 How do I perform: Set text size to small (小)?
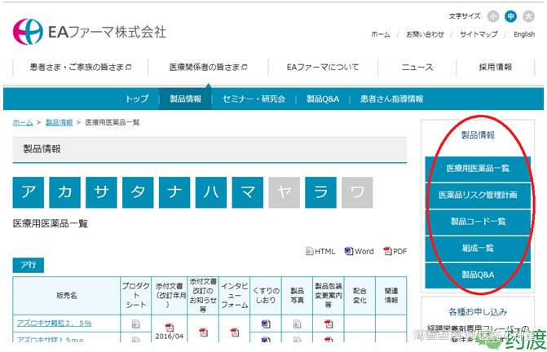[493, 16]
